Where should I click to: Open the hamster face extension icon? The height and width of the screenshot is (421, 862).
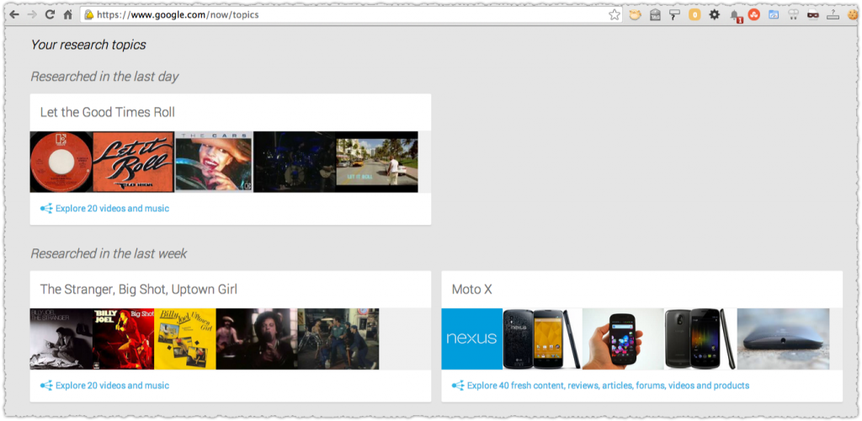pyautogui.click(x=635, y=15)
